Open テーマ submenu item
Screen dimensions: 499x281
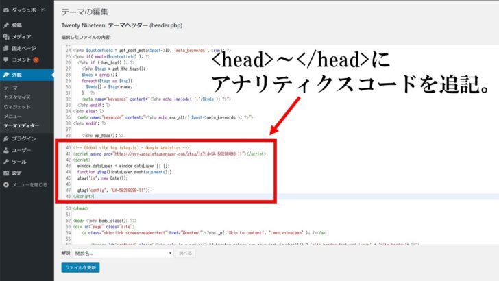coord(11,88)
